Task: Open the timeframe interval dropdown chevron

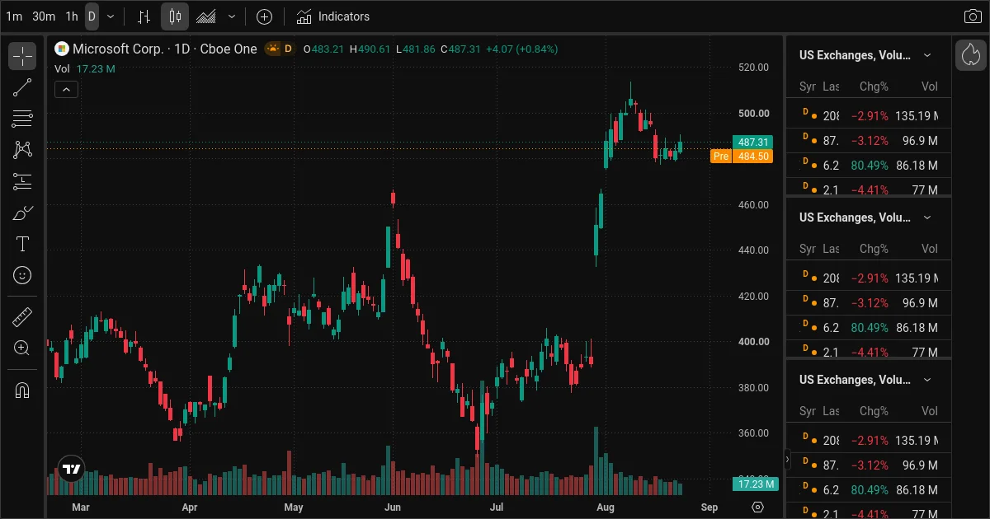Action: (x=111, y=16)
